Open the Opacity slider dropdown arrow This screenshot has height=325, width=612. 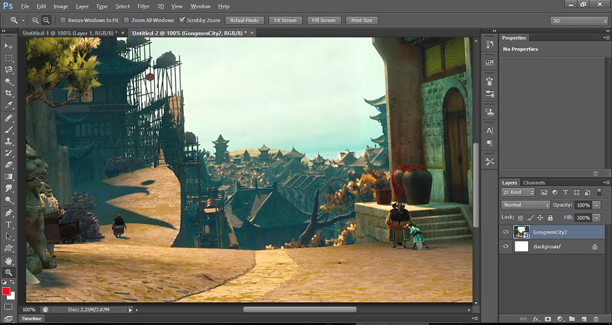click(597, 205)
